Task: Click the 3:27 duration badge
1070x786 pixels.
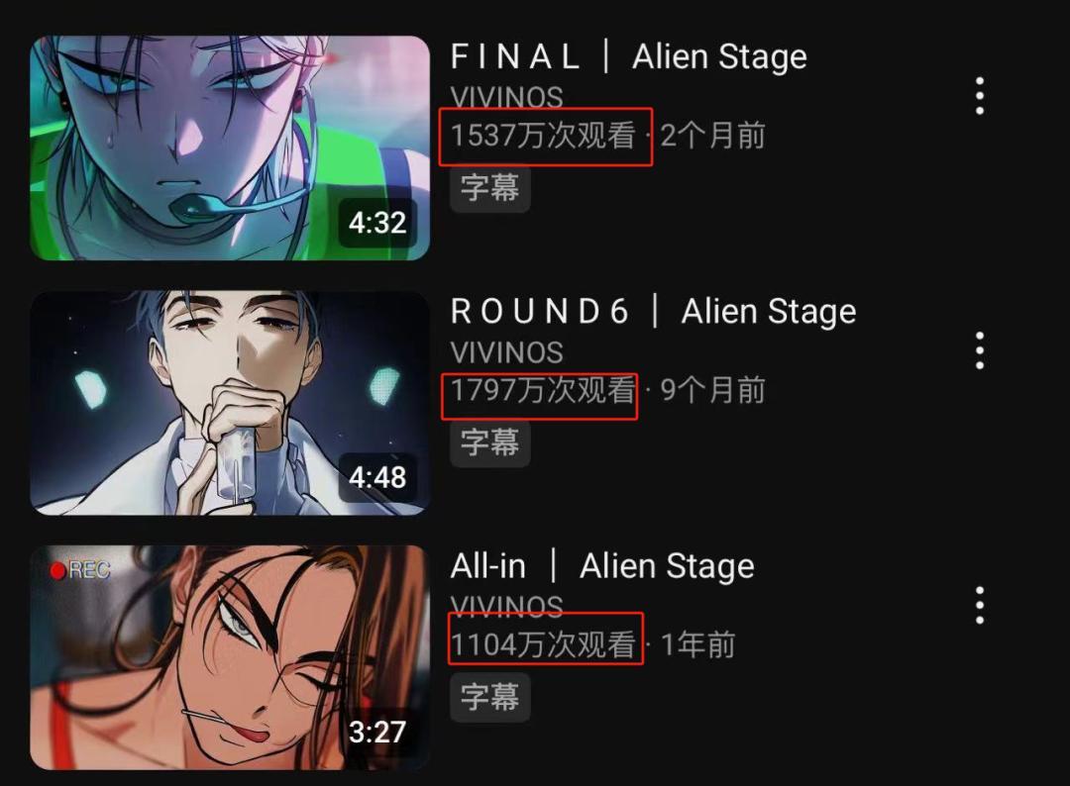Action: coord(377,732)
